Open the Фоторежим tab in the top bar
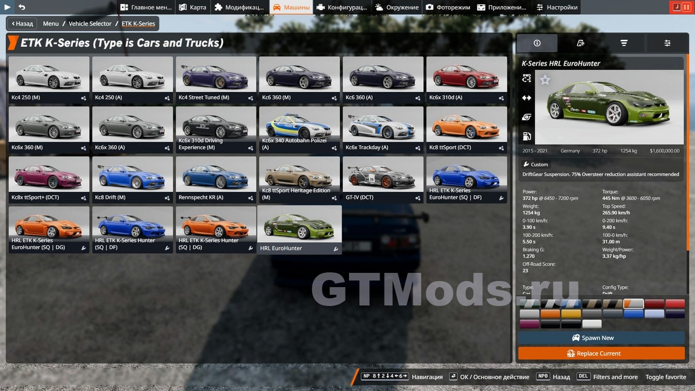This screenshot has width=695, height=391. tap(448, 7)
